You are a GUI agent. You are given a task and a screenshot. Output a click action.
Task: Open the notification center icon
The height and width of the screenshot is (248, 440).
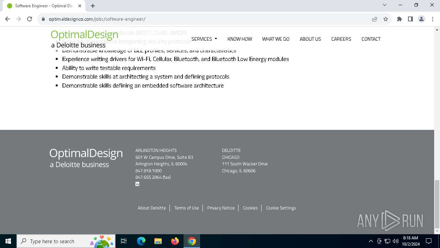click(429, 241)
